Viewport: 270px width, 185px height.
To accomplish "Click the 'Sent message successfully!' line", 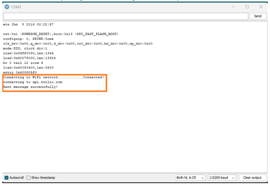I will pos(30,87).
